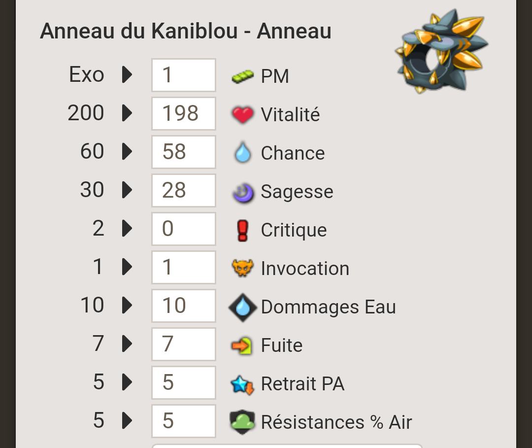Select the Résistances % Air shield icon
The height and width of the screenshot is (448, 532).
[x=242, y=422]
